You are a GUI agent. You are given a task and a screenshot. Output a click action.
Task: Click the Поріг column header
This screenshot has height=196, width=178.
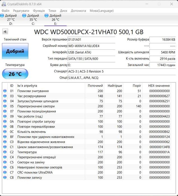(x=133, y=86)
